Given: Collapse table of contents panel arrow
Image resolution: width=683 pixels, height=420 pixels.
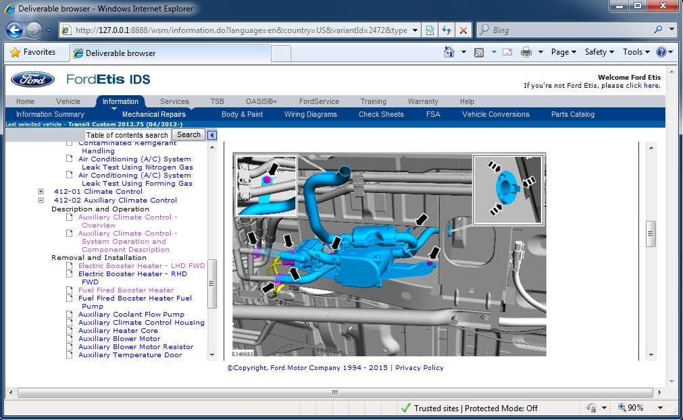Looking at the screenshot, I should click(x=211, y=135).
